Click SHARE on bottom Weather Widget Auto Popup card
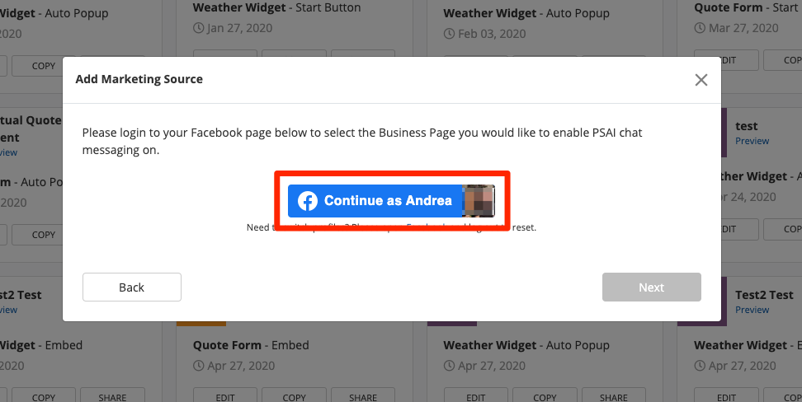 coord(614,397)
